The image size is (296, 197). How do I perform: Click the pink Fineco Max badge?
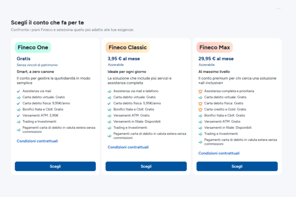tap(214, 48)
